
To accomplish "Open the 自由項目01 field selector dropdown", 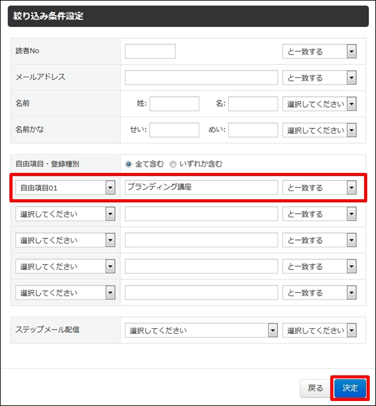I will click(x=65, y=187).
